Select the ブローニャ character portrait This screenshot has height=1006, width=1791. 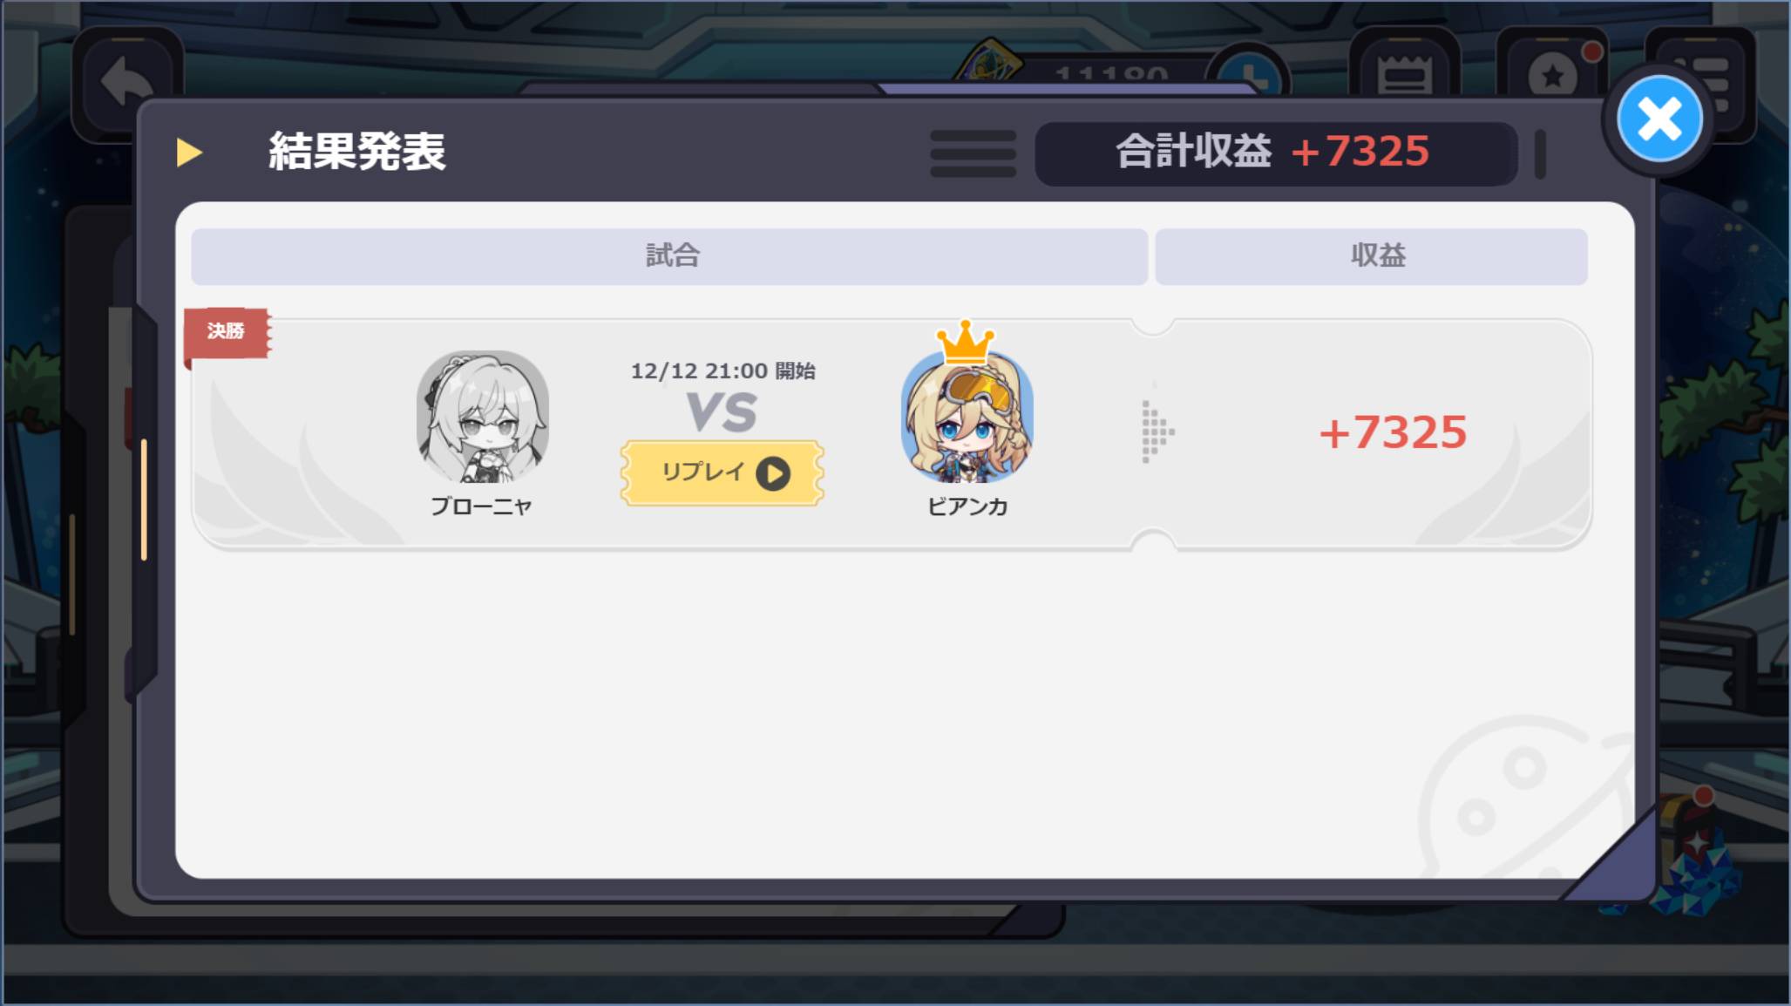483,417
